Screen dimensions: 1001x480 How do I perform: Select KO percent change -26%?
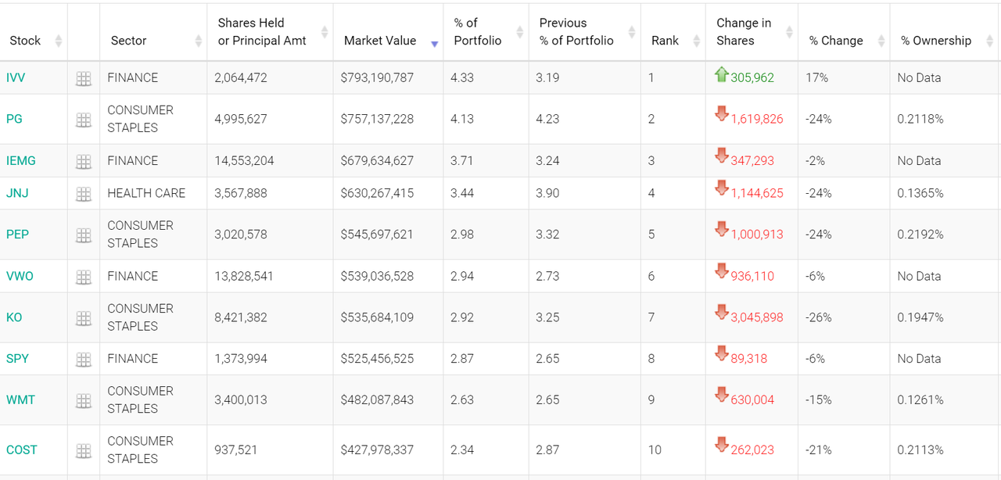tap(819, 318)
